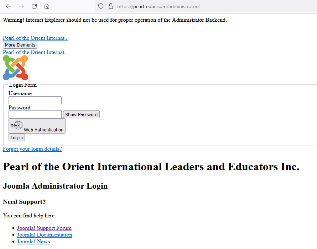317x249 pixels.
Task: View site security via padlock icon
Action: point(110,6)
